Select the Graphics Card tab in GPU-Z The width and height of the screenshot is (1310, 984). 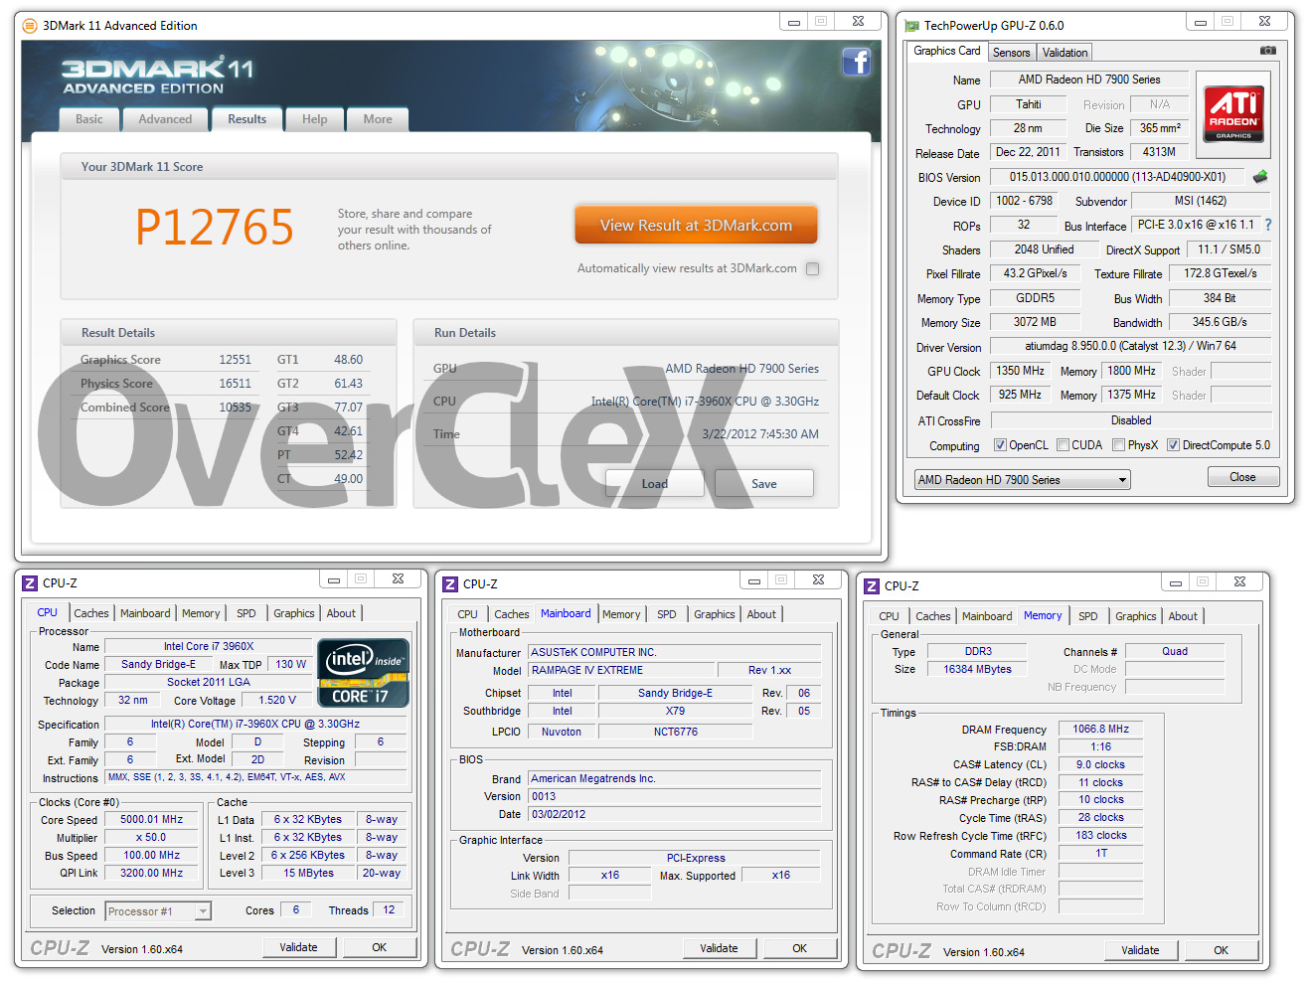tap(947, 51)
